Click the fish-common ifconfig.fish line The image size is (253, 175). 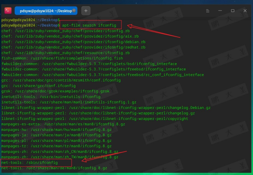[x=62, y=58]
